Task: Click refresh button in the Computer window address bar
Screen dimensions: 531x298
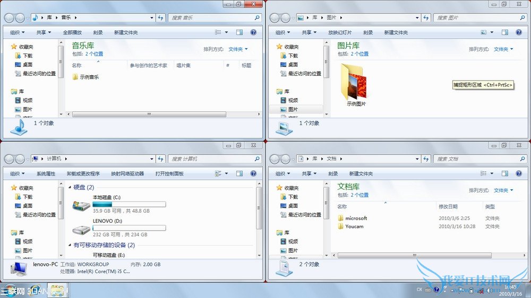Action: click(x=160, y=159)
